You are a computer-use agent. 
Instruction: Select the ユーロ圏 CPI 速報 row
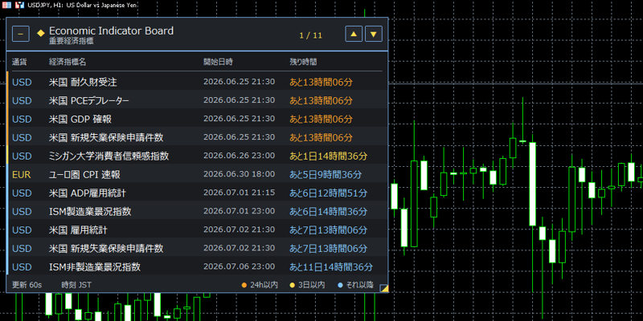(197, 174)
